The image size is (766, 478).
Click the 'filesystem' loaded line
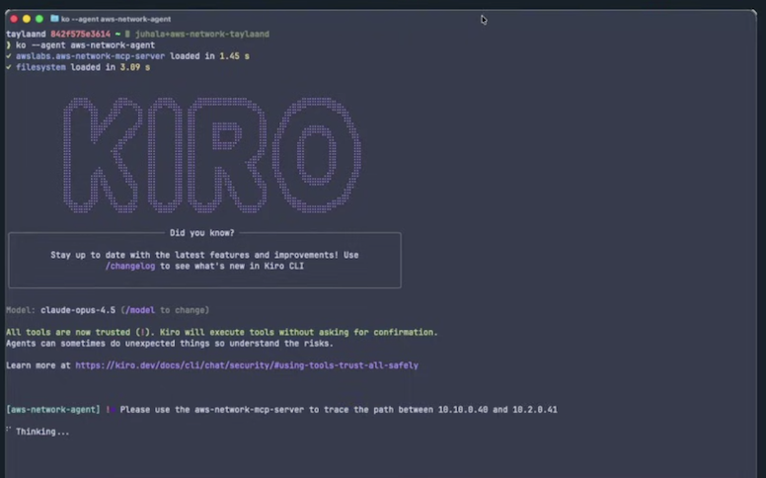[x=78, y=67]
